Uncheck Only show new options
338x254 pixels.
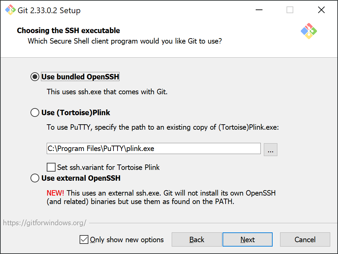84,239
